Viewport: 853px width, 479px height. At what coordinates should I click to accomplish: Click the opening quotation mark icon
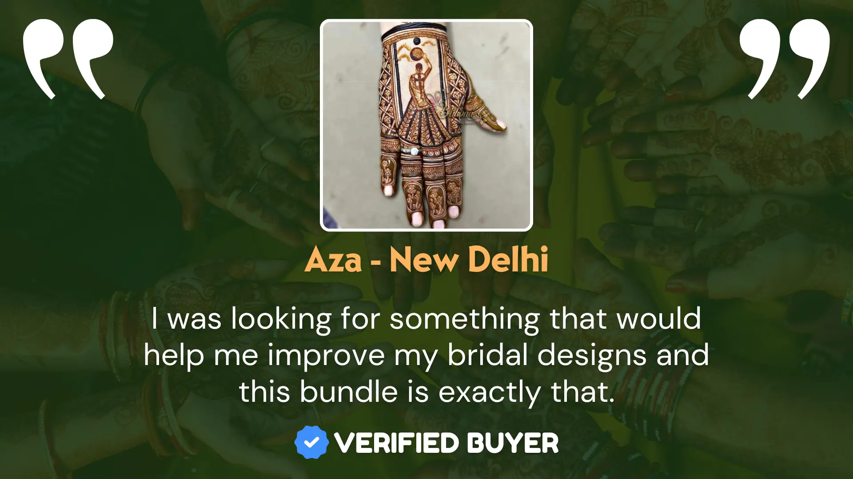pos(68,59)
